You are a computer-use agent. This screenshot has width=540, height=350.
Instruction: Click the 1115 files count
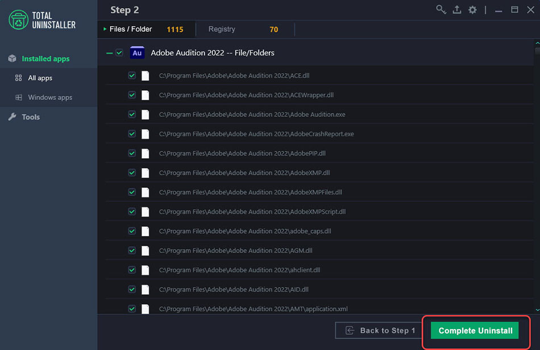pyautogui.click(x=175, y=29)
